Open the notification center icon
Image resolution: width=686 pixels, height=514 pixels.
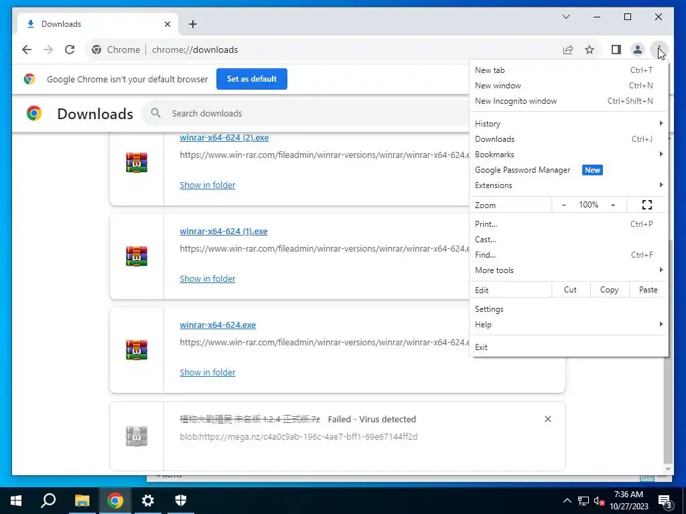(x=664, y=501)
